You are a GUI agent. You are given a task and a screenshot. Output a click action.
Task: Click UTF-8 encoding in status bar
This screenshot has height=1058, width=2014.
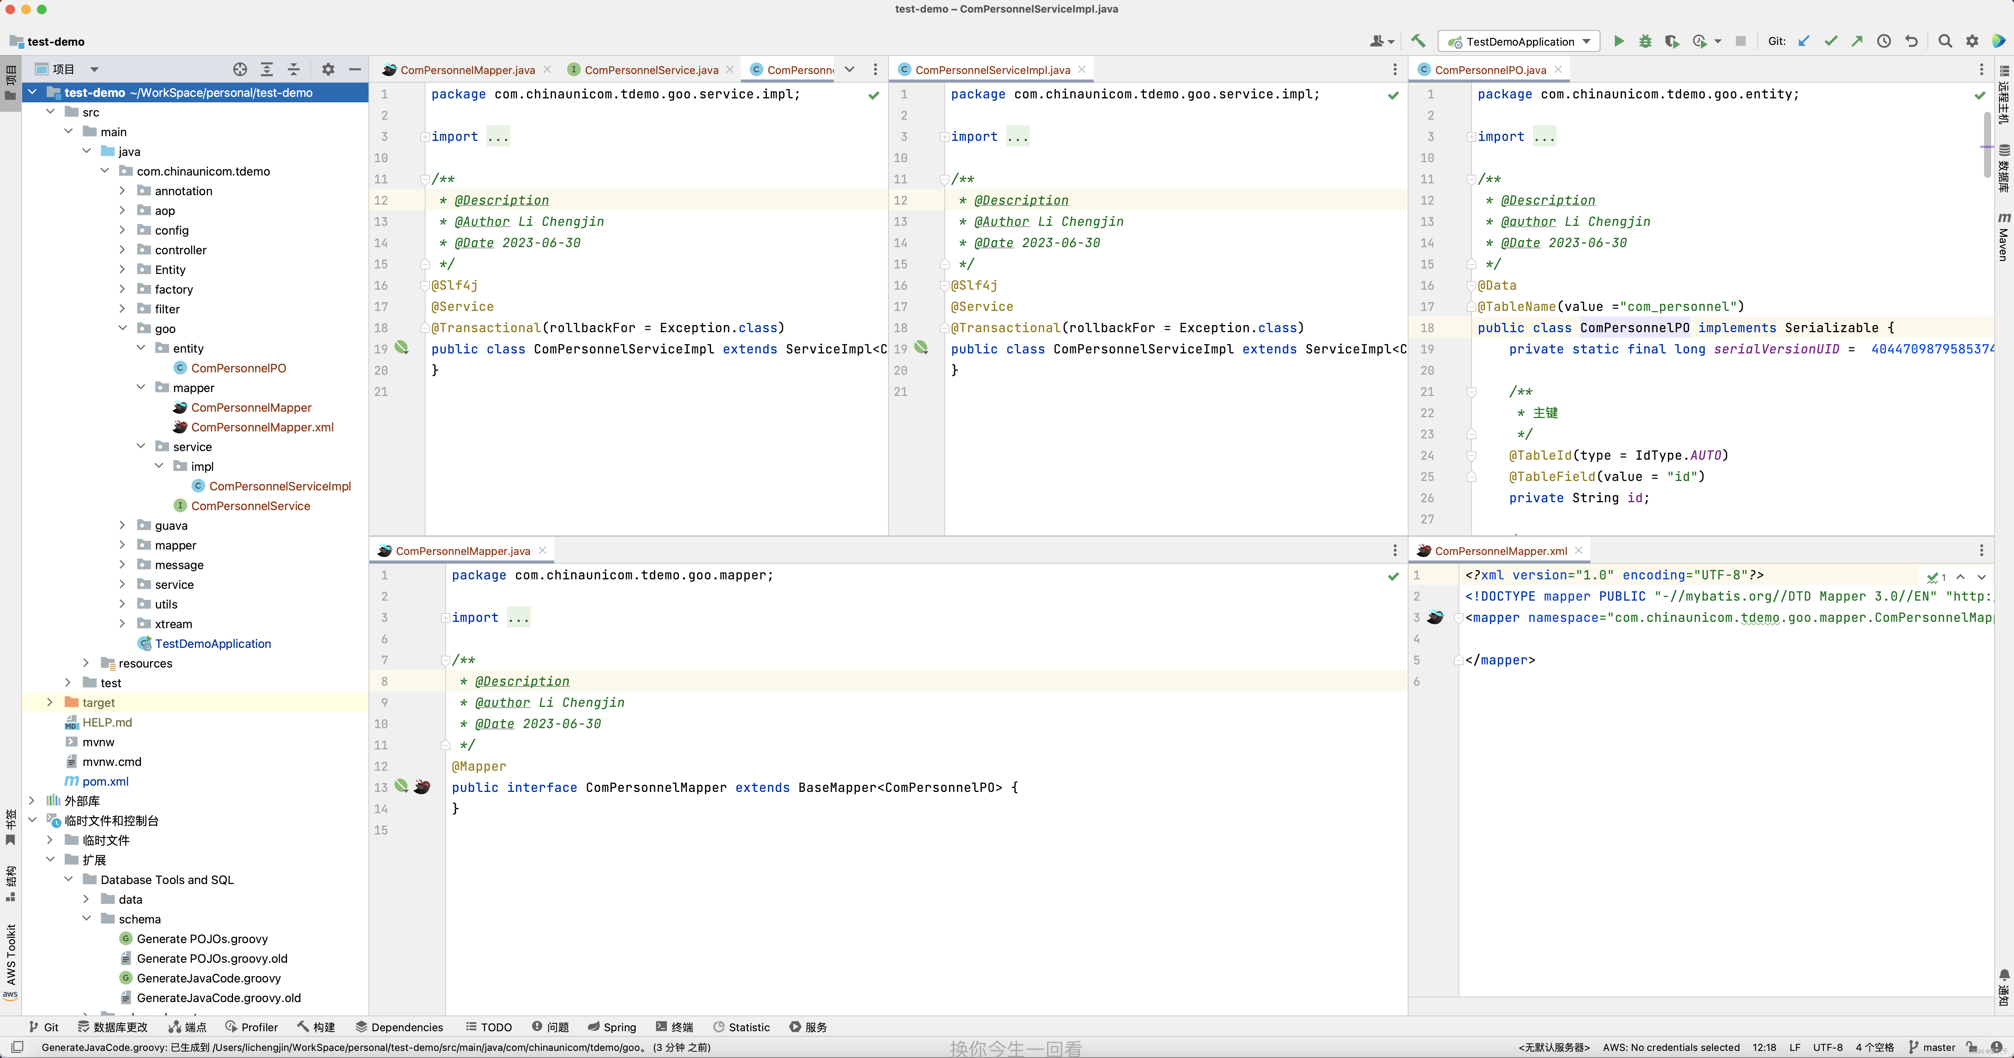[x=1827, y=1047]
